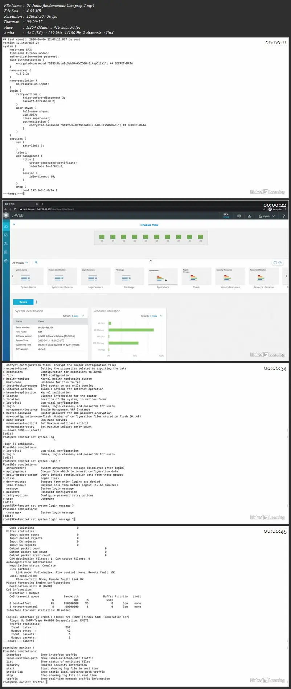Screen dimensions: 291x689
Task: Click chassis port 06 icon
Action: 168,236
